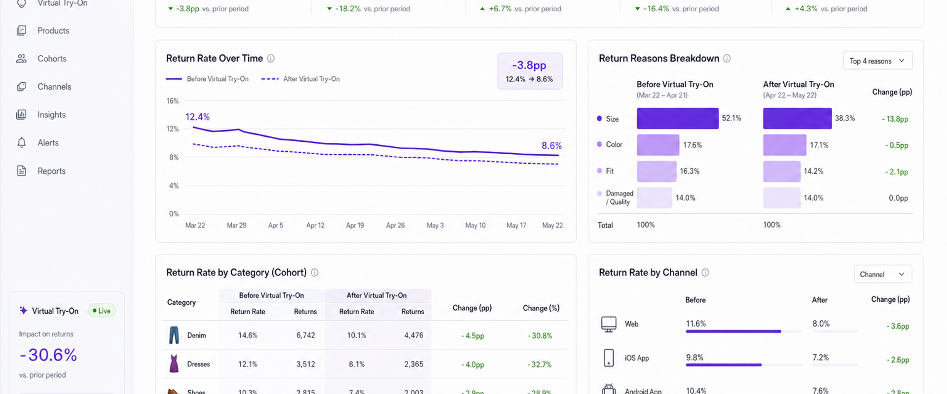Select the Size reason label
This screenshot has height=394, width=947.
tap(612, 119)
